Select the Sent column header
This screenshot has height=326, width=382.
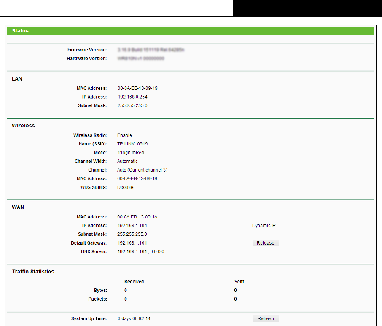click(239, 282)
